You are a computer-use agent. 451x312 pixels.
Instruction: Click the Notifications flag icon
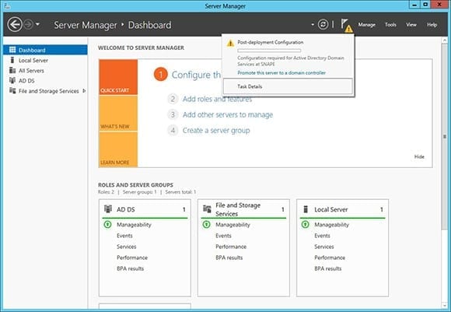click(346, 26)
